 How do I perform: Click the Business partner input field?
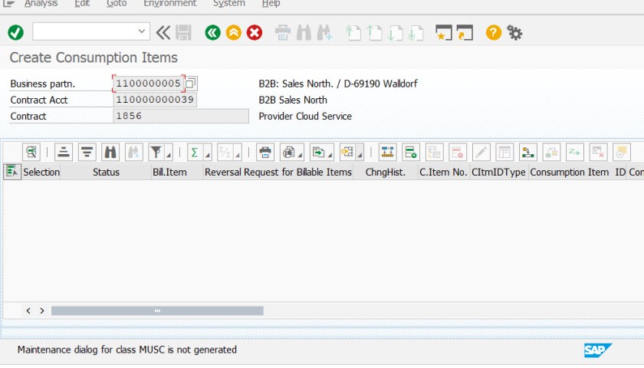point(149,84)
